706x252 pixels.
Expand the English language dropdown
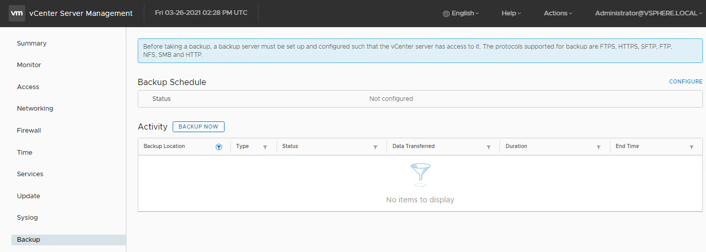[x=461, y=13]
